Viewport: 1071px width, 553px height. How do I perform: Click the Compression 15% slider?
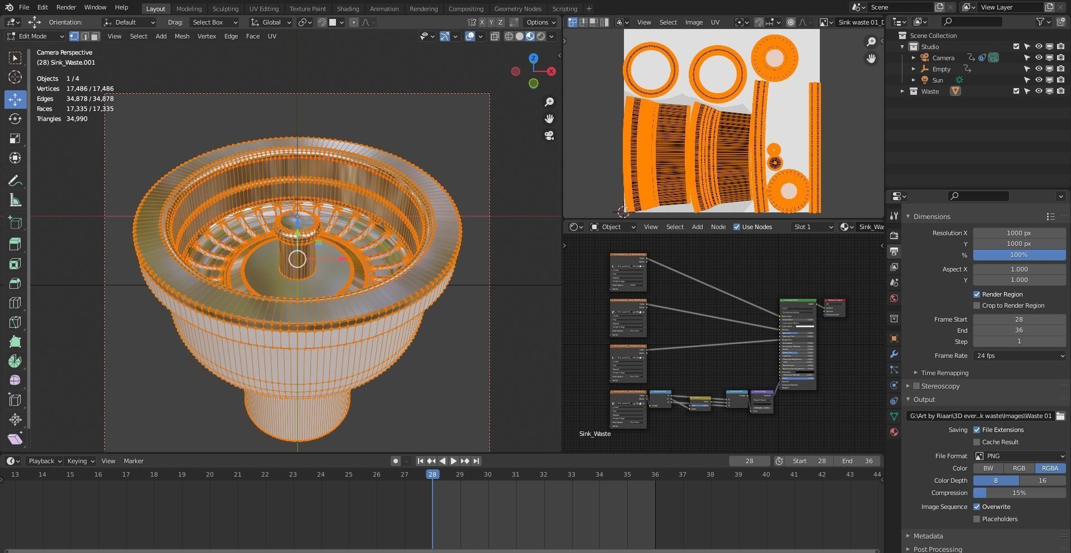coord(1019,493)
